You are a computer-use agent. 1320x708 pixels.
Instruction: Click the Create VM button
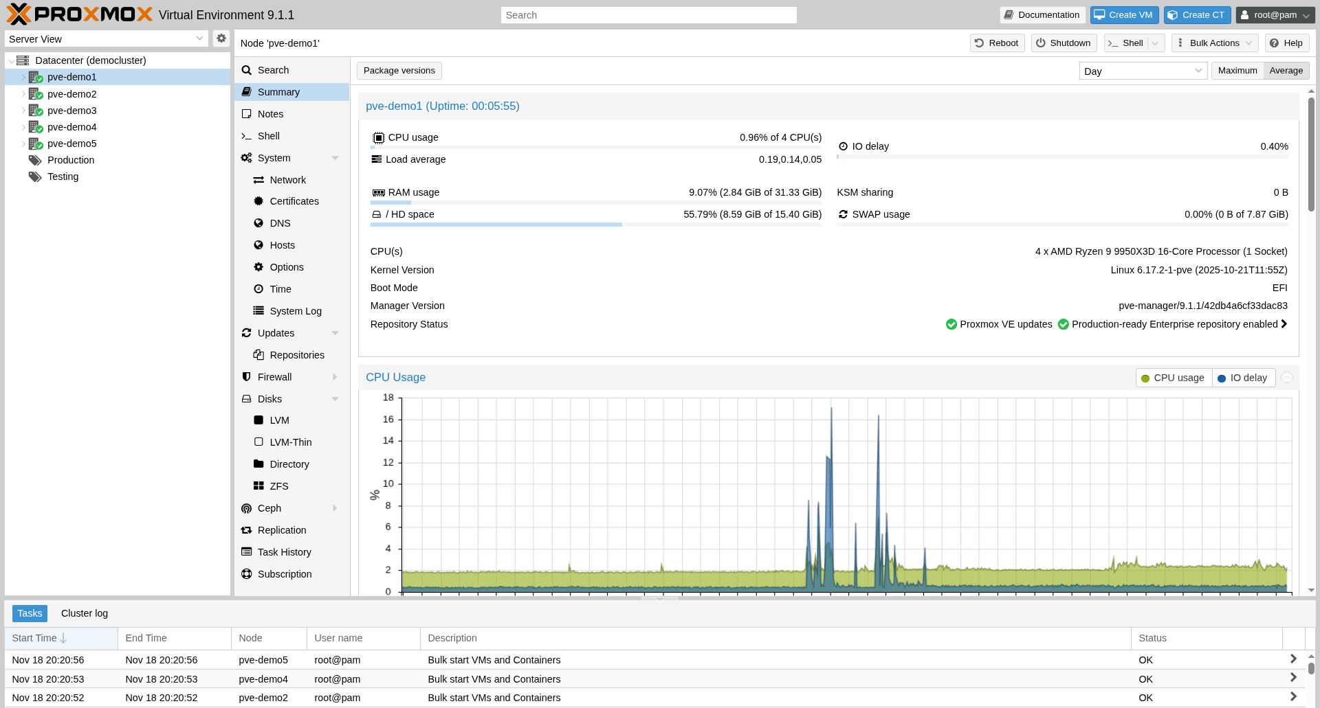tap(1123, 14)
